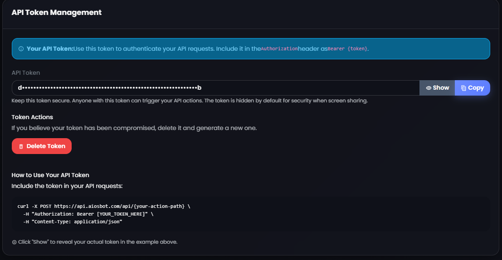This screenshot has width=502, height=260.
Task: Click the Content-Type application/json code line
Action: (73, 221)
